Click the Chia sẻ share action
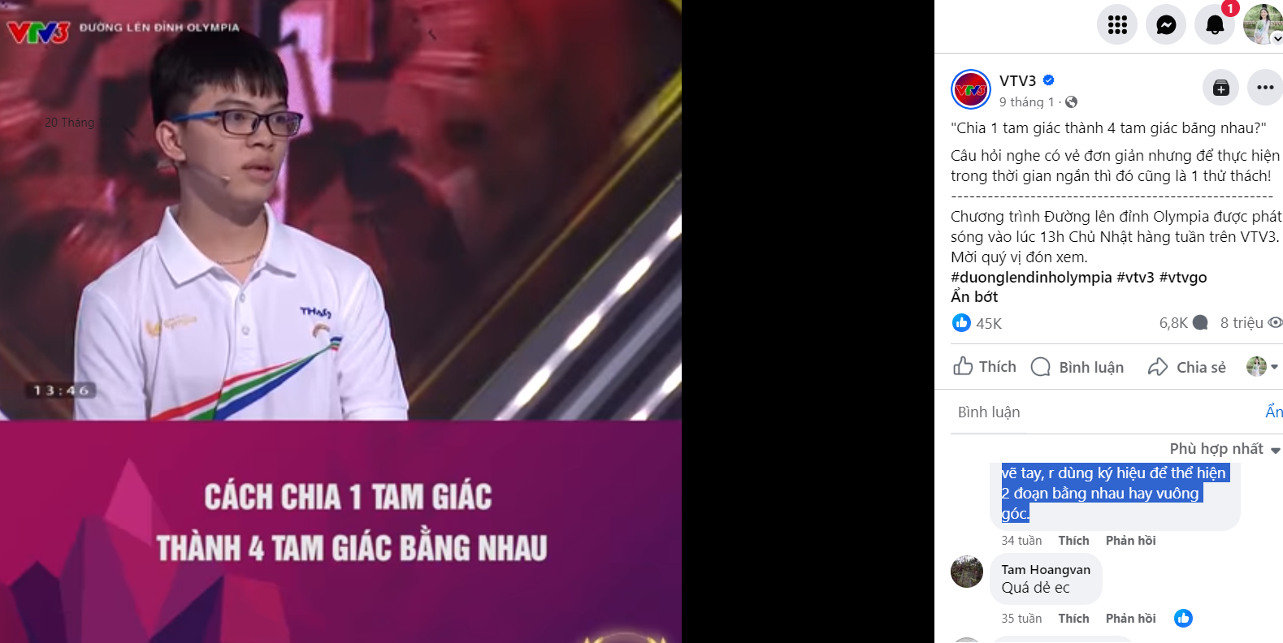The height and width of the screenshot is (643, 1283). pyautogui.click(x=1187, y=367)
